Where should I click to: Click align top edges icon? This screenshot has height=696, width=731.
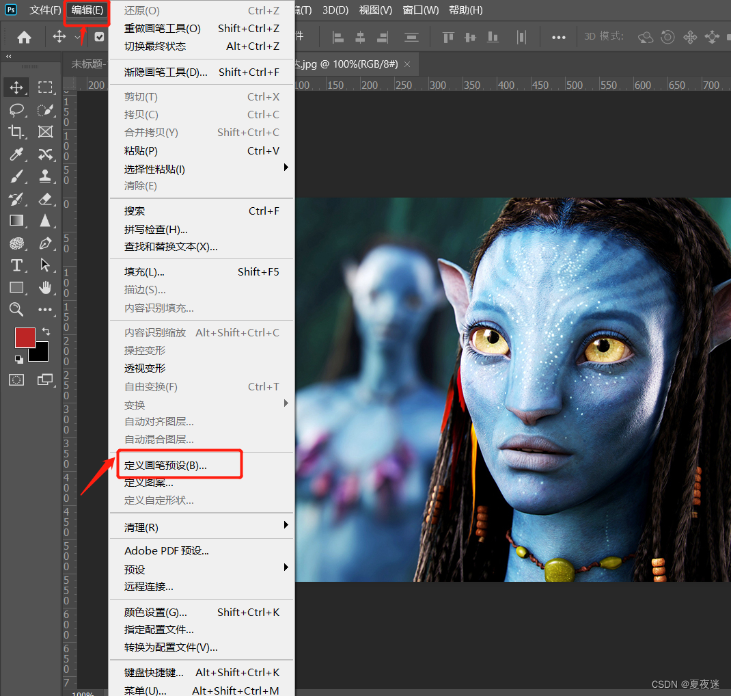[x=448, y=38]
